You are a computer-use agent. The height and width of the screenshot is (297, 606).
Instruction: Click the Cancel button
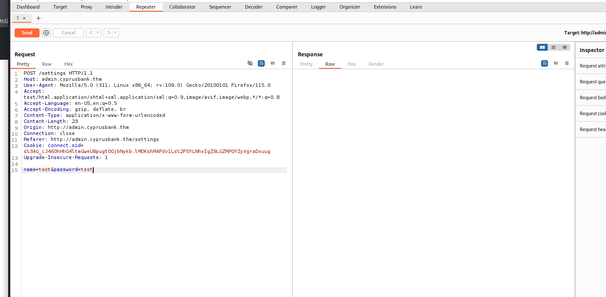[x=68, y=33]
